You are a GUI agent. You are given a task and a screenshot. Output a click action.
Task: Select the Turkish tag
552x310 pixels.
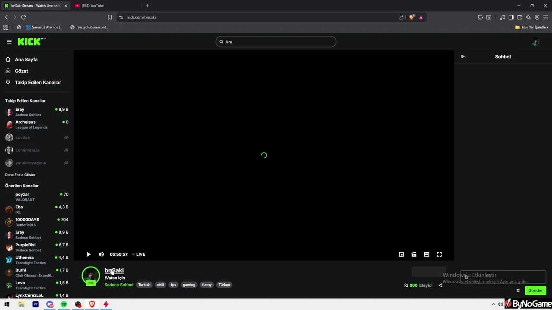tap(144, 285)
